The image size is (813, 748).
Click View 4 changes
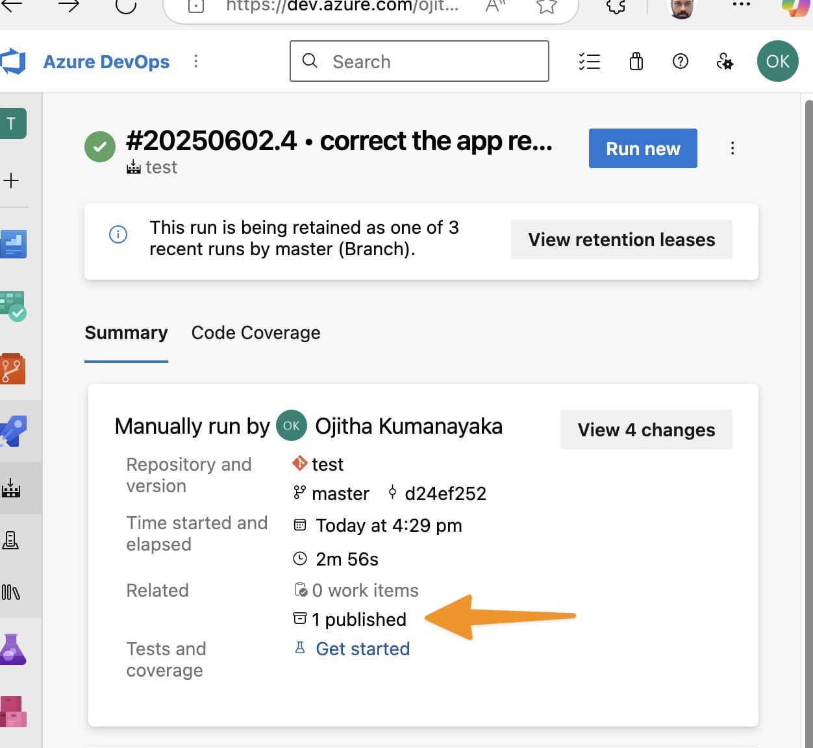coord(646,429)
